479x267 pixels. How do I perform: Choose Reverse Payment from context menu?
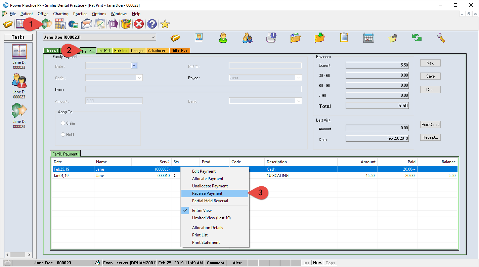tap(215, 193)
